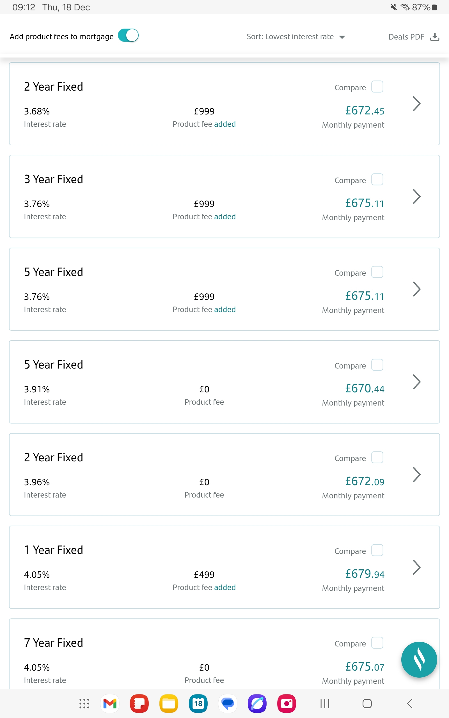449x718 pixels.
Task: Launch the purple Samsung Internet browser
Action: [x=257, y=703]
